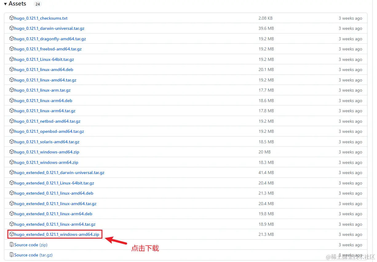Download hugo_0.121.1_linux-arm64.deb link
The height and width of the screenshot is (262, 377).
coord(43,101)
